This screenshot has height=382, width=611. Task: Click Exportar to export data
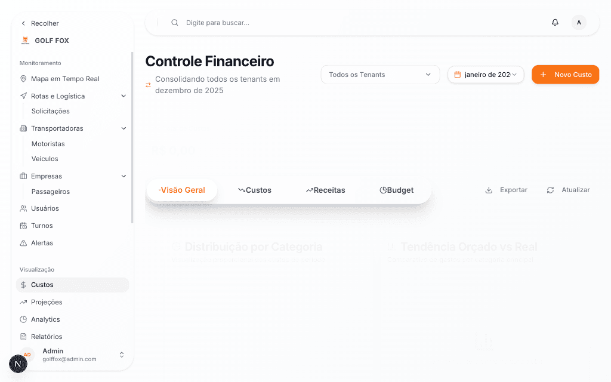(506, 190)
